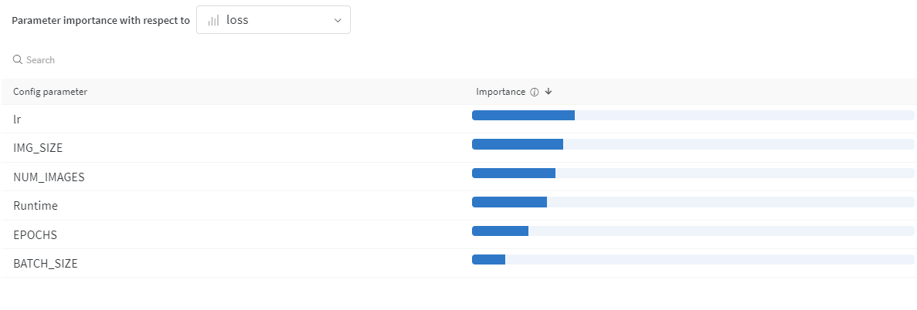Click the lr importance bar

523,116
